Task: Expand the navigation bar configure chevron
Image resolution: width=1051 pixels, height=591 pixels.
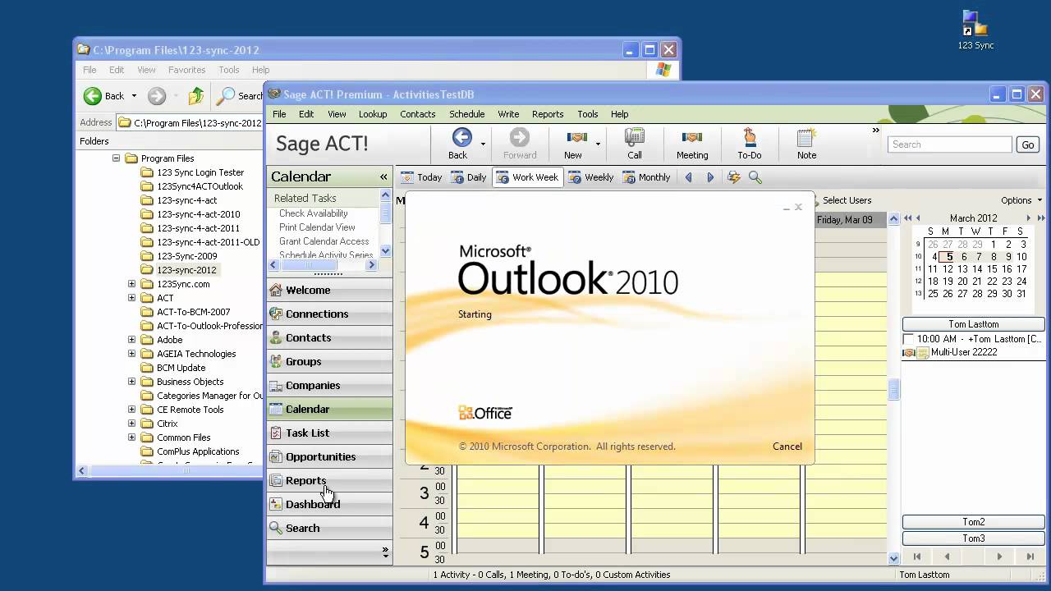Action: (x=385, y=552)
